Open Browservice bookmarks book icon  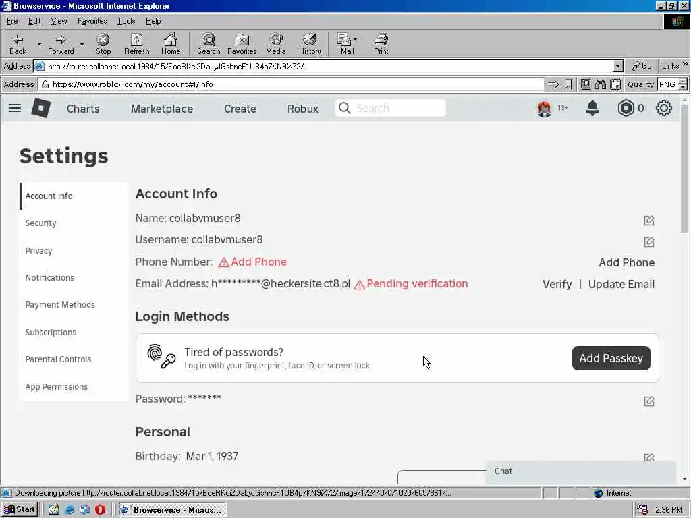(x=586, y=84)
